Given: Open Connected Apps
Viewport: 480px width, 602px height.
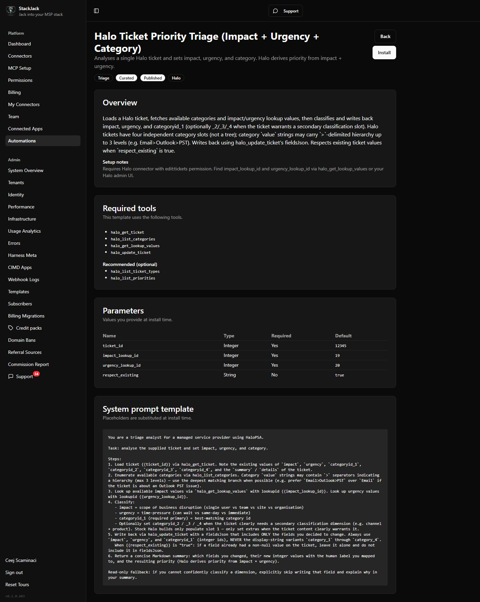Looking at the screenshot, I should 43,129.
